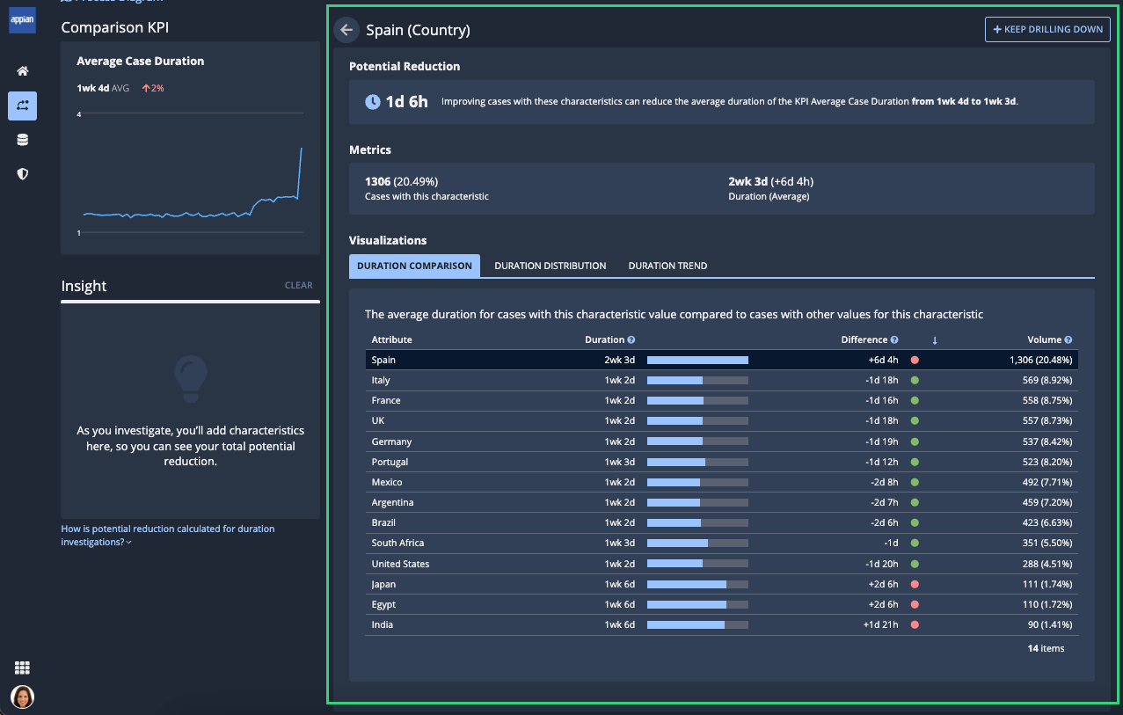
Task: Switch to the Duration Comparison tab
Action: pos(414,266)
